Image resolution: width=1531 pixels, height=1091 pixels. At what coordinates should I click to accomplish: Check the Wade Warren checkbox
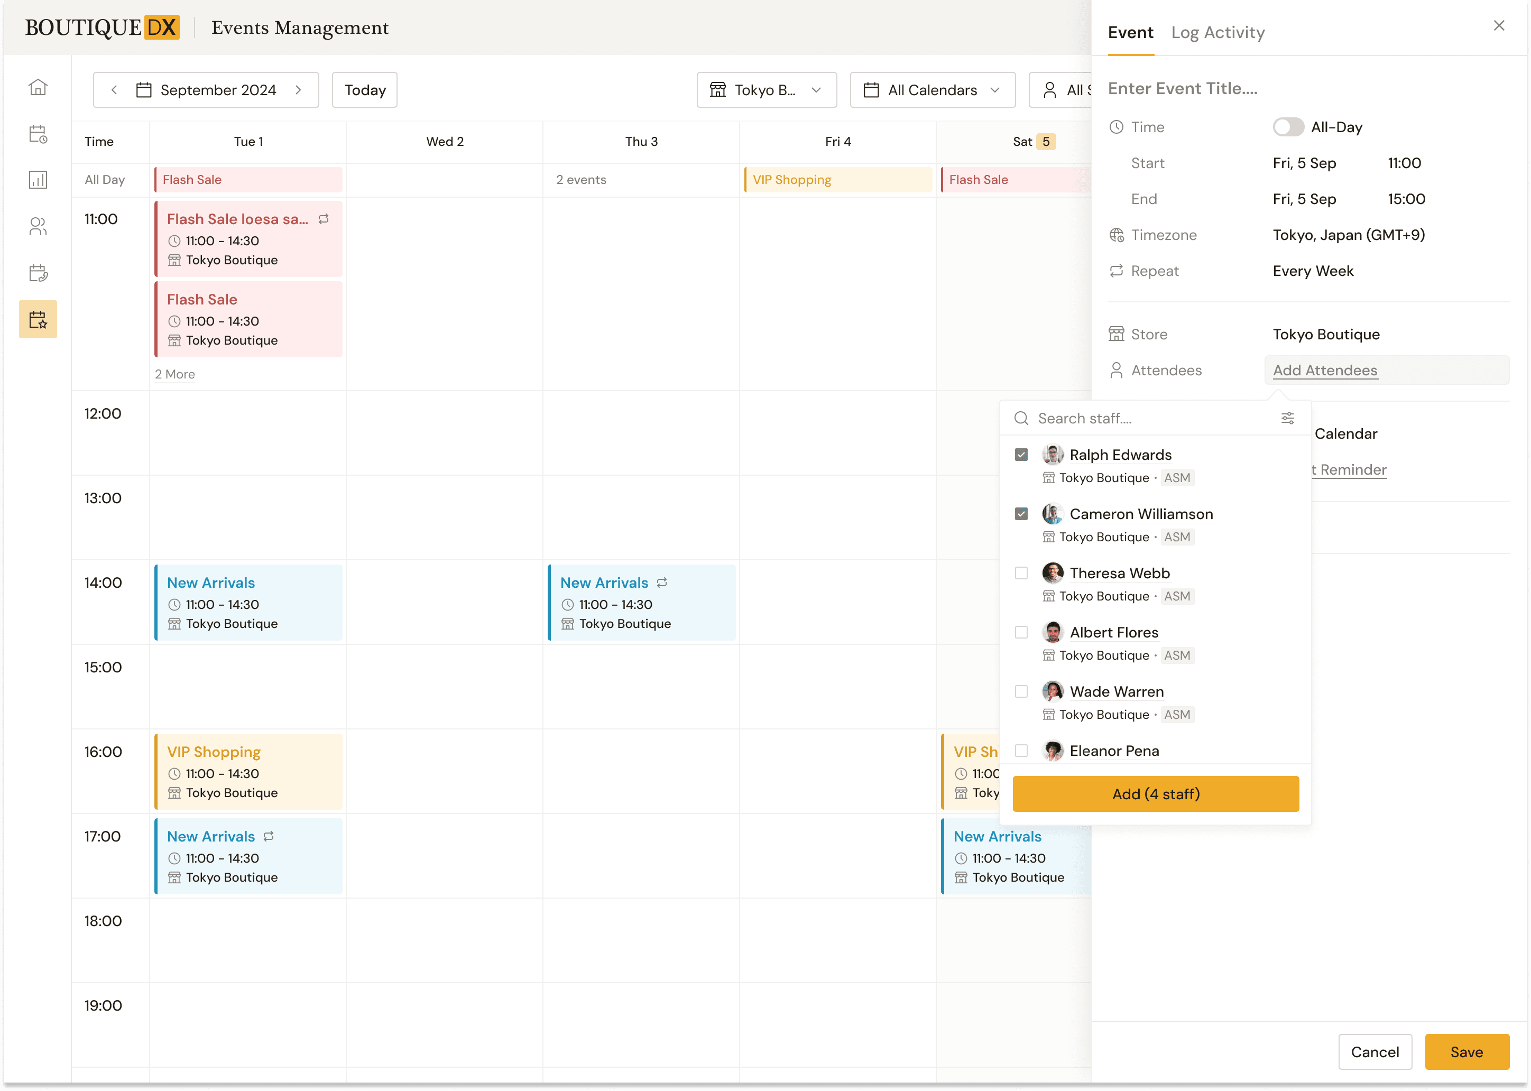click(1021, 691)
